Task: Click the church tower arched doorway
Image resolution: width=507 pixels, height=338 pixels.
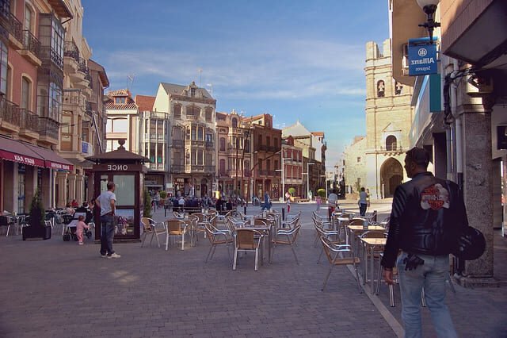Action: [391, 177]
